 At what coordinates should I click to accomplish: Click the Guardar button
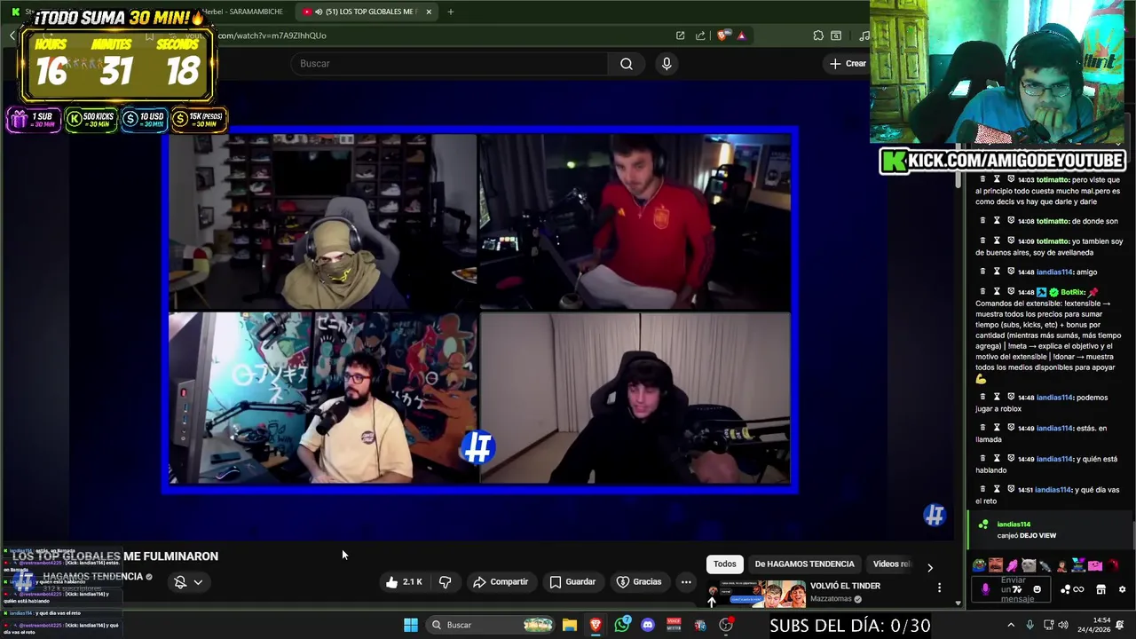click(572, 582)
